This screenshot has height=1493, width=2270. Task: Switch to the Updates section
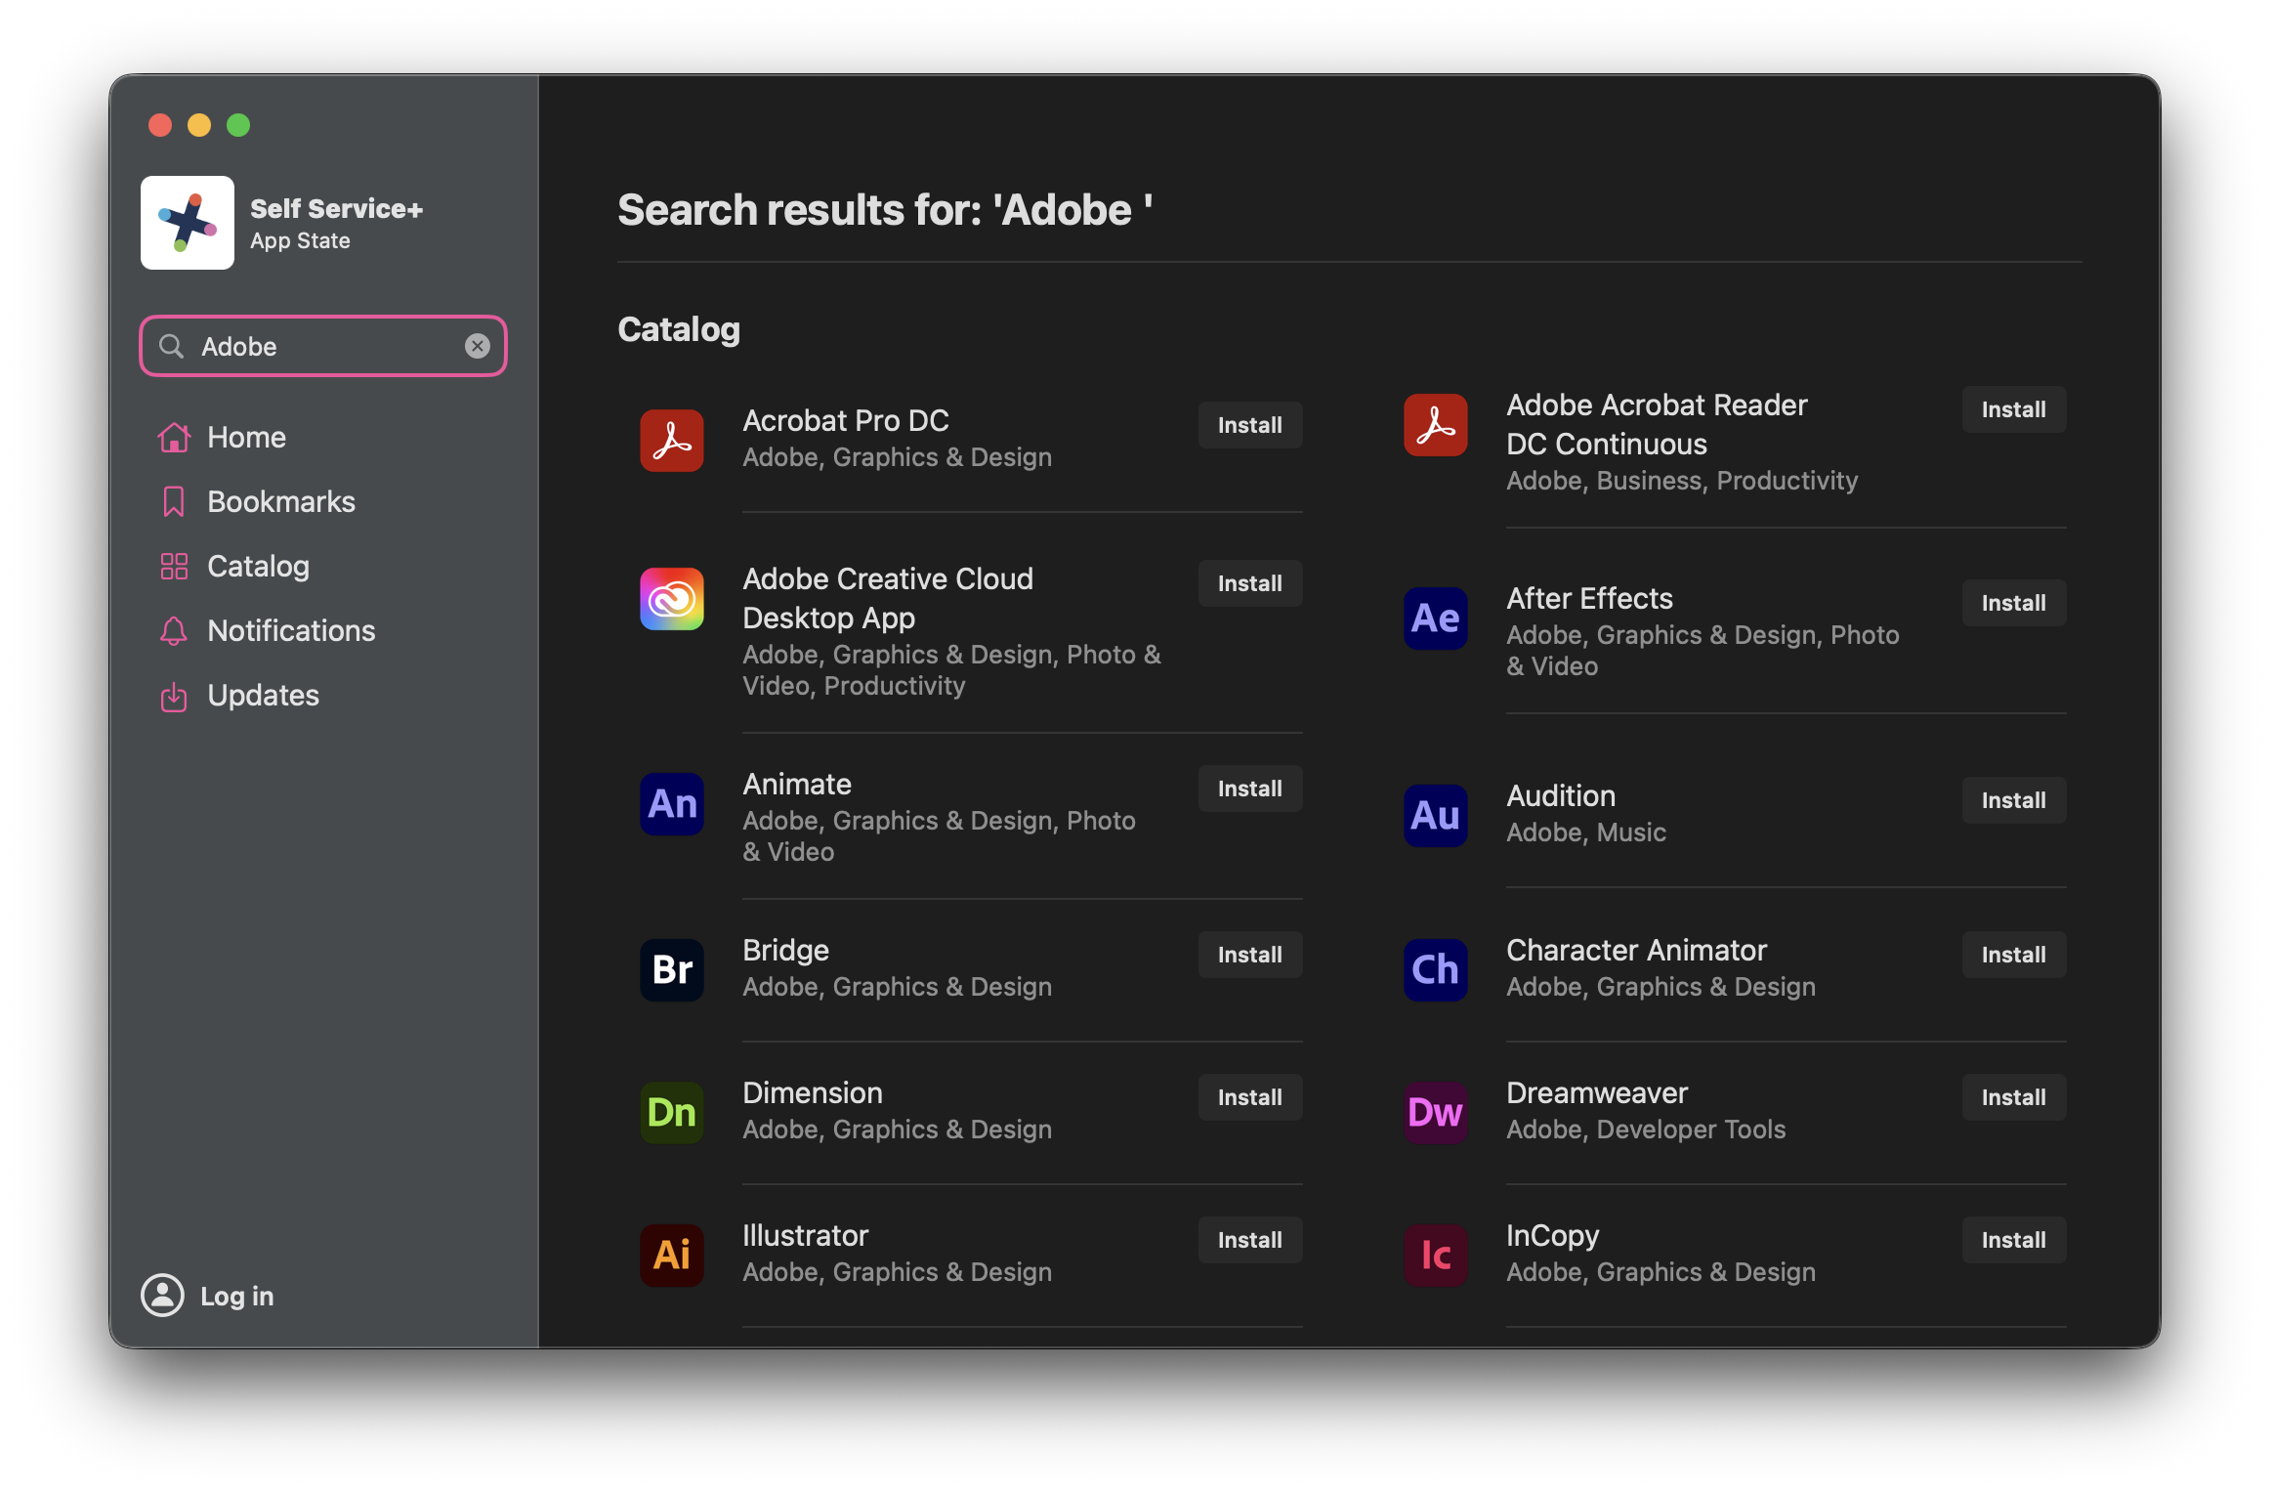pyautogui.click(x=262, y=695)
